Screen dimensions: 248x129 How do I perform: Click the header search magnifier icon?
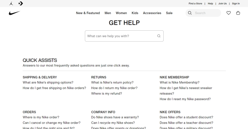(x=190, y=13)
